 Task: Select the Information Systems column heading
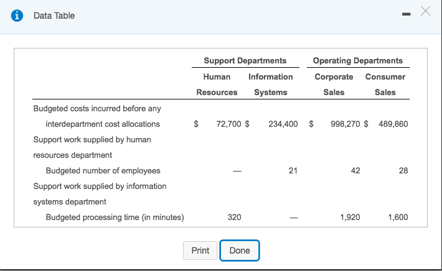[x=270, y=85]
